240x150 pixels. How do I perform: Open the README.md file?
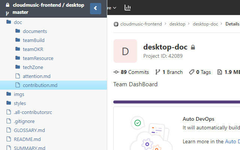[27, 139]
